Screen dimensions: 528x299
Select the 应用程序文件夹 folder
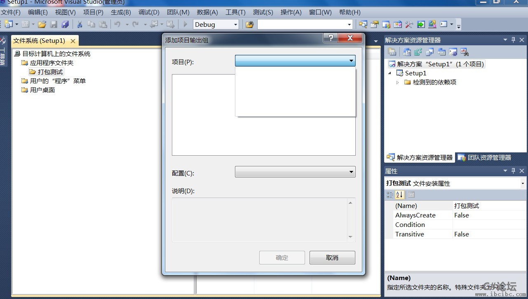(47, 63)
